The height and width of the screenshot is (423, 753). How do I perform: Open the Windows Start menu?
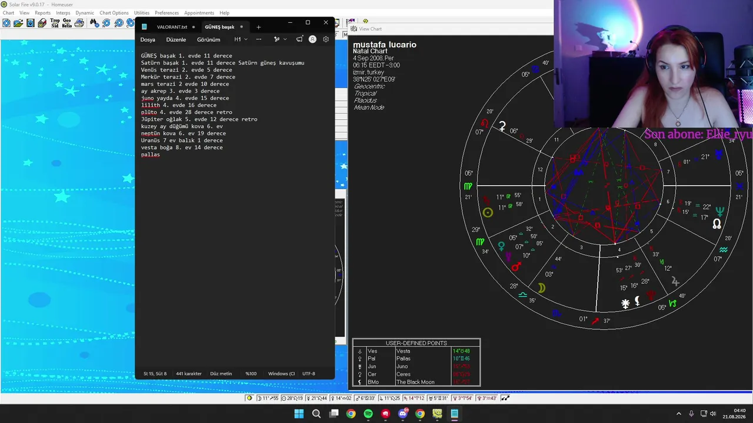(x=299, y=414)
